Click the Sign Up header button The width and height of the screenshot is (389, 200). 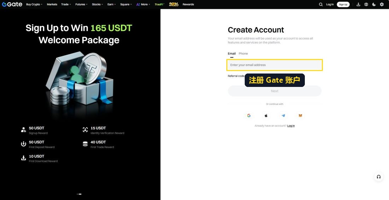[x=343, y=5]
